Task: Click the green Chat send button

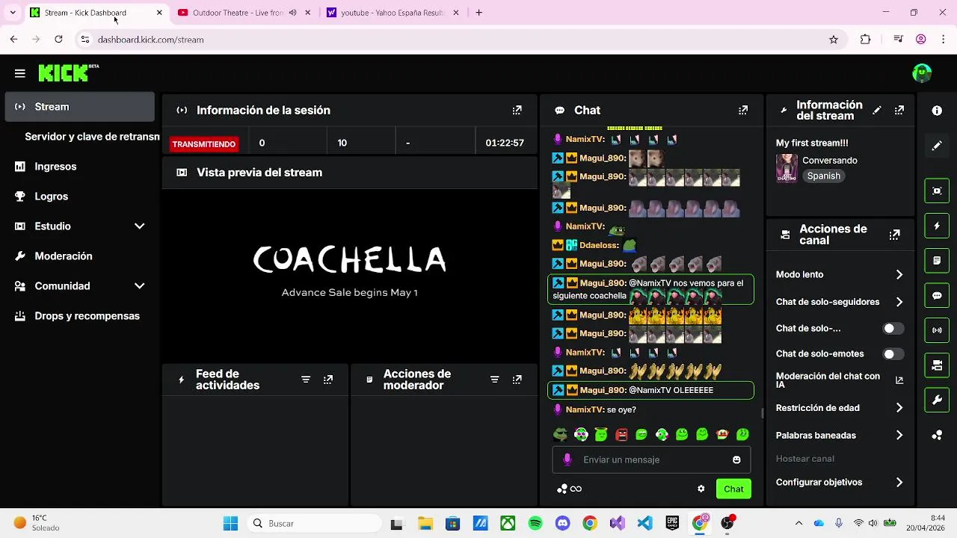Action: point(733,489)
